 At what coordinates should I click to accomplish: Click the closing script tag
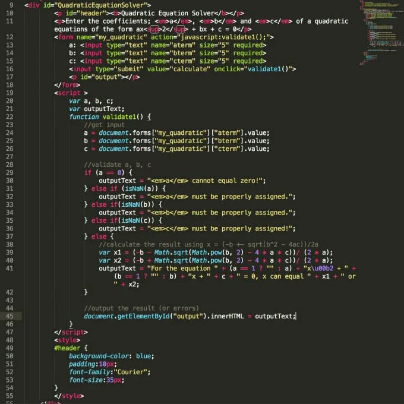click(71, 332)
